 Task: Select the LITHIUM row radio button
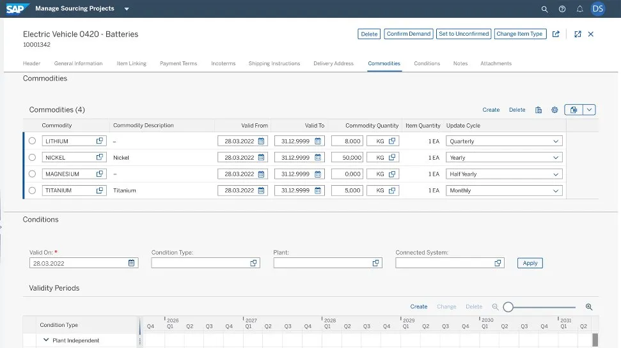(33, 141)
